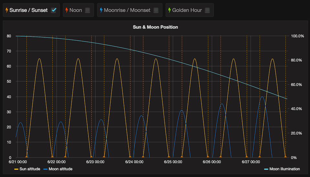Click the blue Moonrise / Moonset lightning icon
The image size is (310, 177).
pyautogui.click(x=101, y=10)
